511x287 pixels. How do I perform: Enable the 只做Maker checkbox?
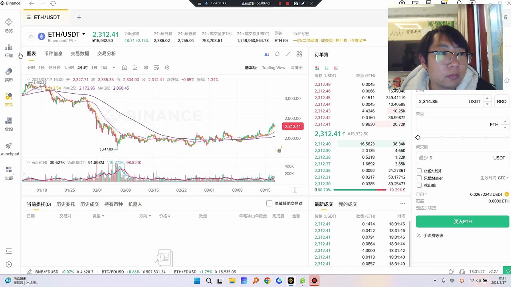[419, 178]
